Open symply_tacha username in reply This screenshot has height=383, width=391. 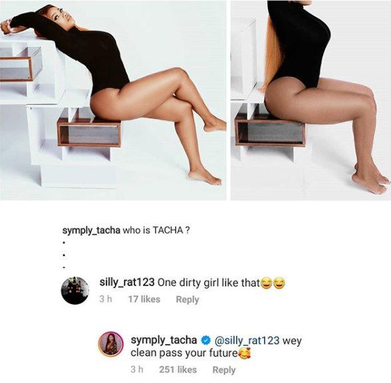point(164,341)
